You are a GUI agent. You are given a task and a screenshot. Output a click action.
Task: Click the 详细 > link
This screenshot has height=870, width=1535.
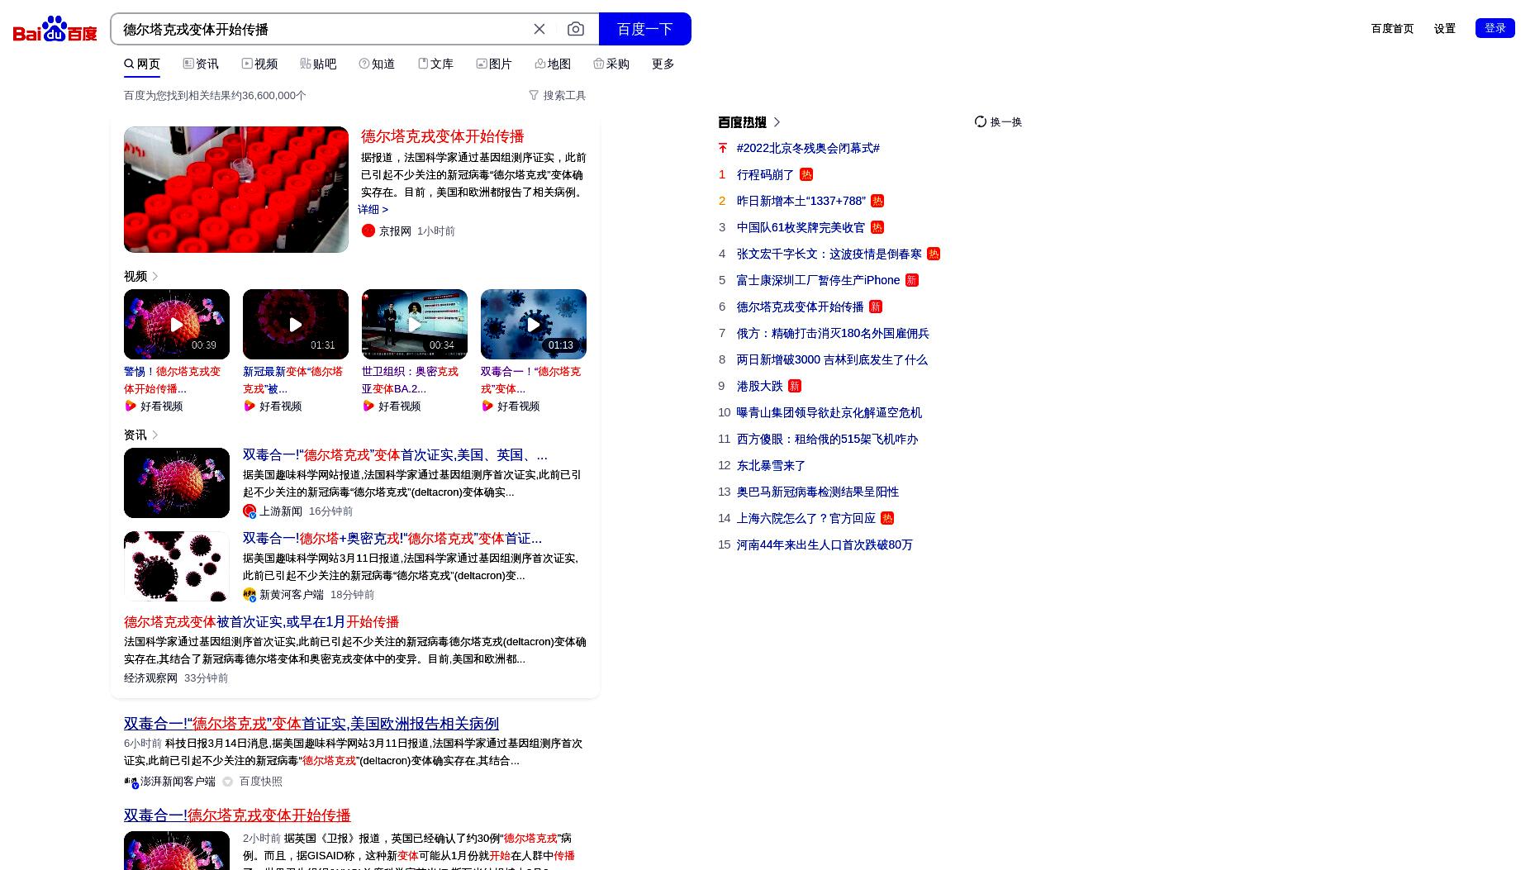[x=373, y=210]
